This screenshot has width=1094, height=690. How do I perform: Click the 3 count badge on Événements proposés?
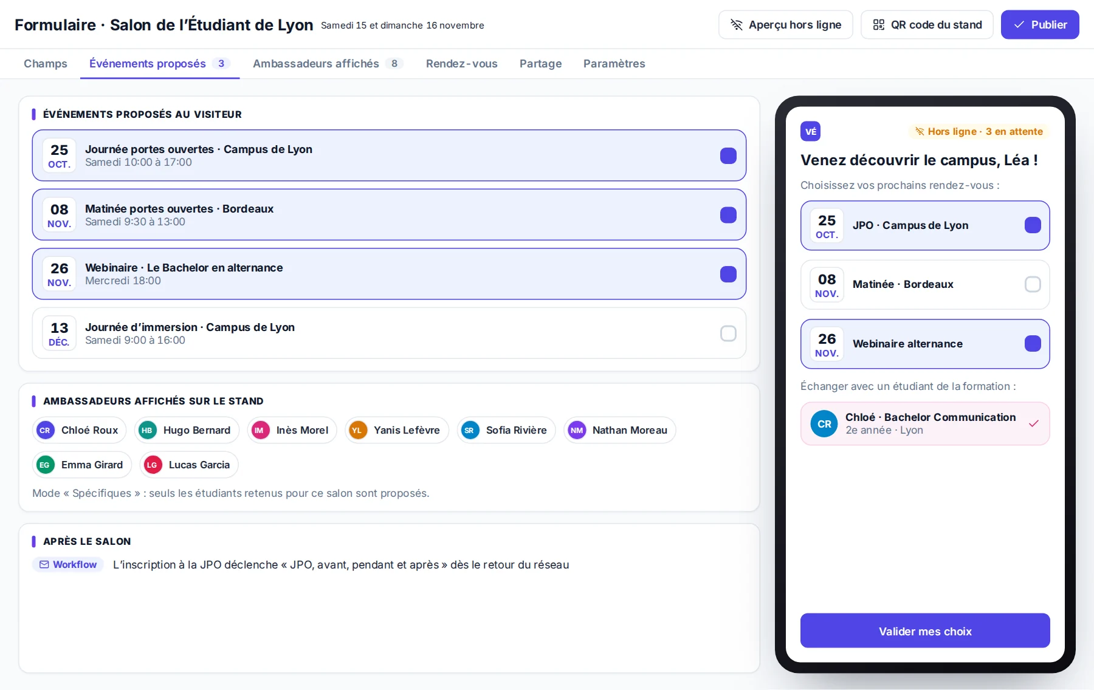pyautogui.click(x=221, y=64)
